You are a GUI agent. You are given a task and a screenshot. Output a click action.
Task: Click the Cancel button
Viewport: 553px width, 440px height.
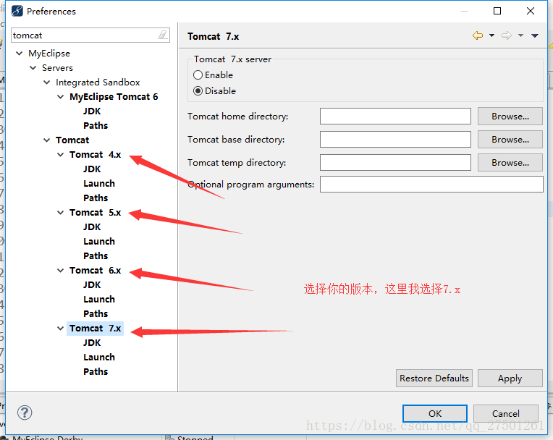point(506,413)
